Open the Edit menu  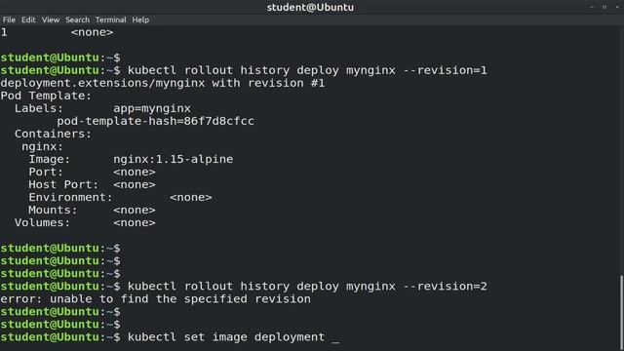28,19
